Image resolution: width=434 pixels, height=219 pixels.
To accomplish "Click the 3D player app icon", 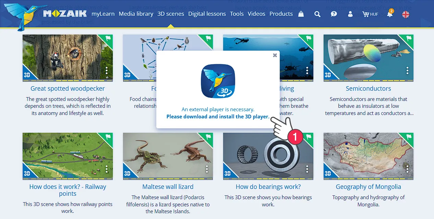I will tap(218, 81).
